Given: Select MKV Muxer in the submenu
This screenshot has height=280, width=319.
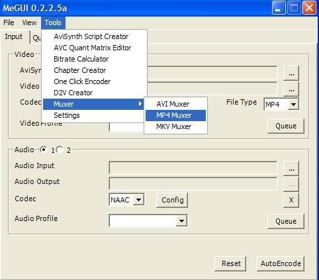Looking at the screenshot, I should (x=175, y=126).
